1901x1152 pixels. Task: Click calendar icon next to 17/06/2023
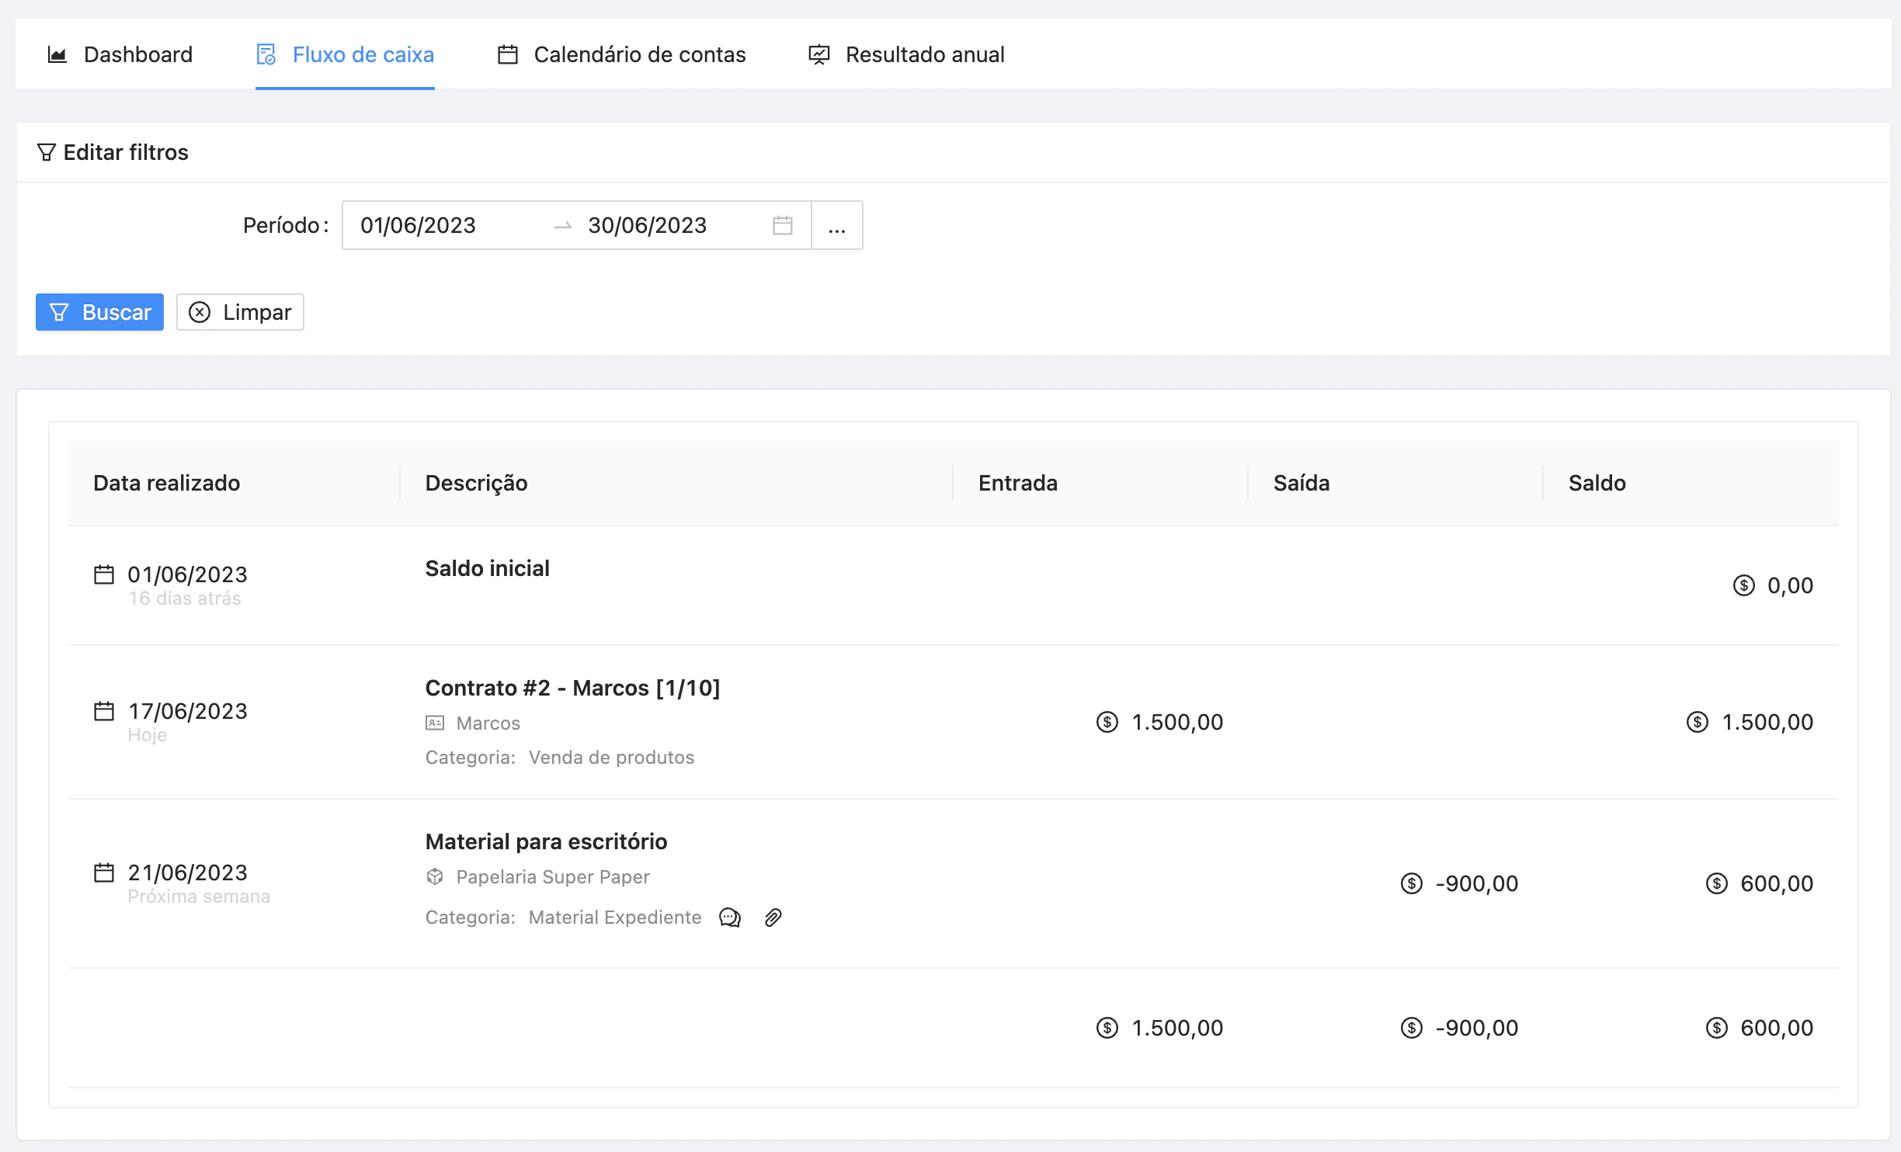pos(104,711)
